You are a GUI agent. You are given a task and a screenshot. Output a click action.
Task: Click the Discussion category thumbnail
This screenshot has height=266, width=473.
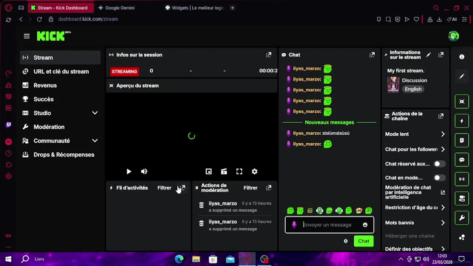[393, 84]
